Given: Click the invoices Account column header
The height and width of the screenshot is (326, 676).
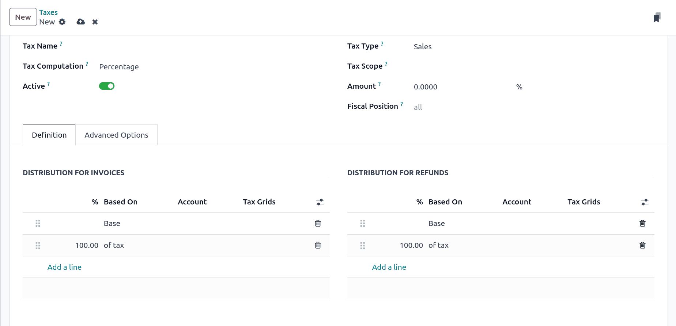Looking at the screenshot, I should (x=192, y=202).
